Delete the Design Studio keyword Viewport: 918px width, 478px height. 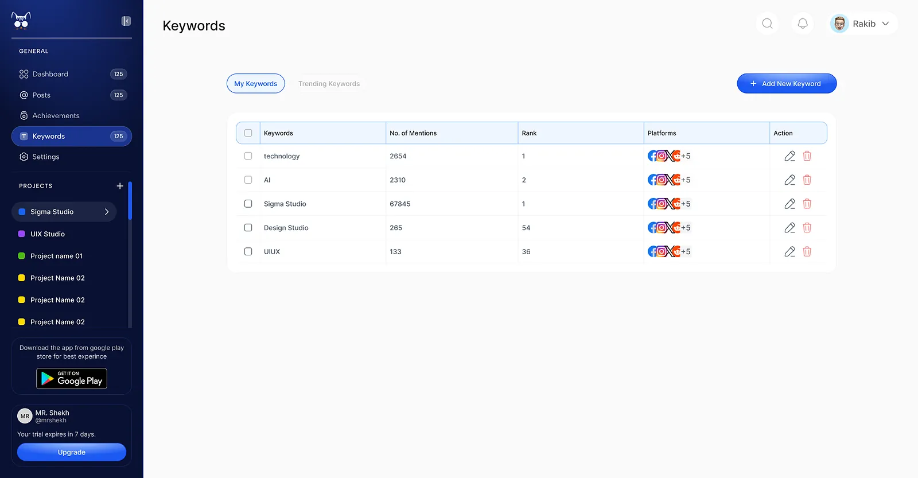coord(807,228)
